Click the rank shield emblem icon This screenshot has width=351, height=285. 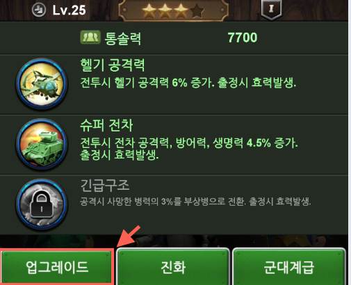tap(272, 9)
